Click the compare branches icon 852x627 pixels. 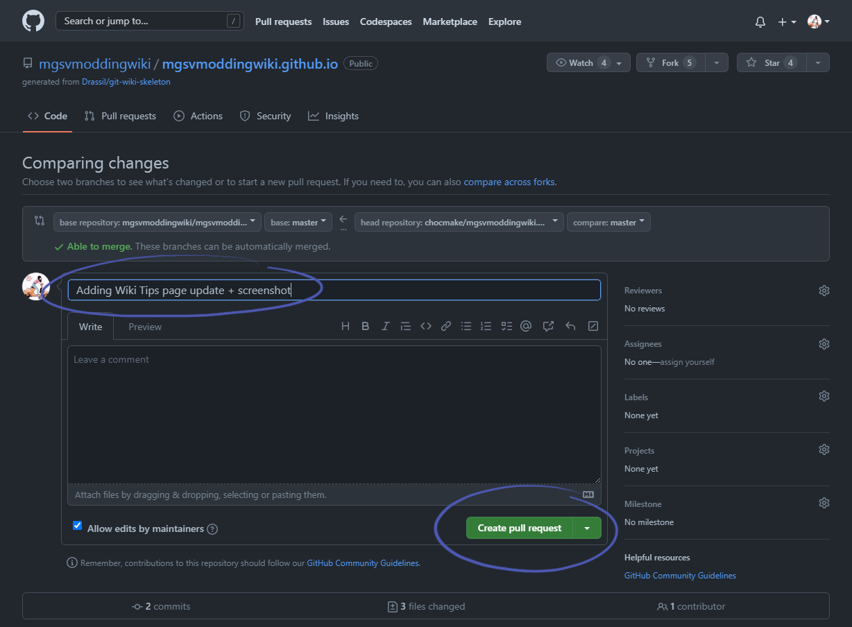pos(40,221)
